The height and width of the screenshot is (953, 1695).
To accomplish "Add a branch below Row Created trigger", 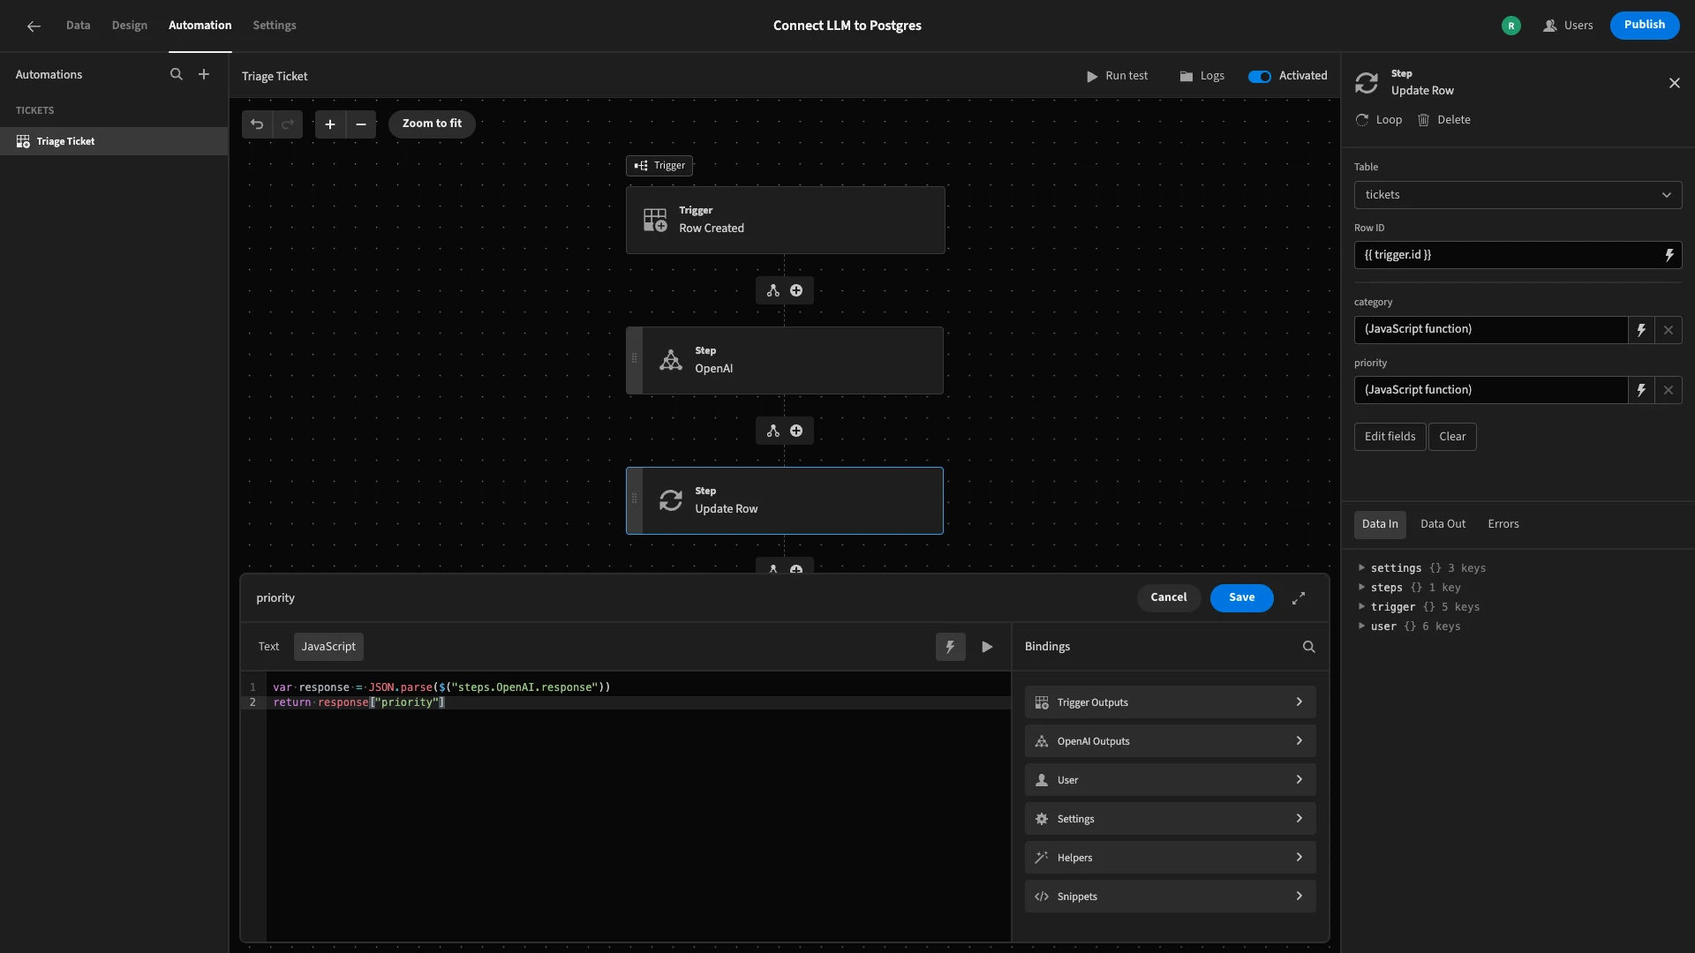I will click(773, 290).
